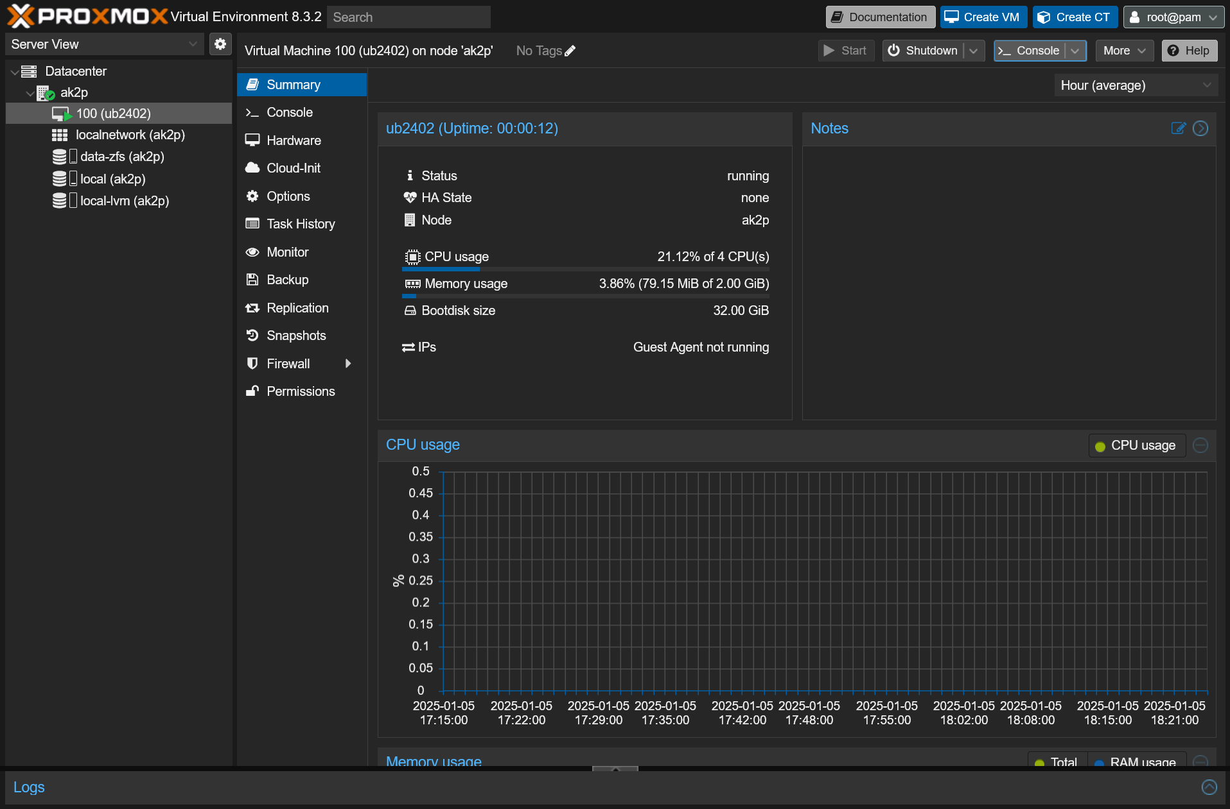Click the Search input field
1230x809 pixels.
point(409,17)
